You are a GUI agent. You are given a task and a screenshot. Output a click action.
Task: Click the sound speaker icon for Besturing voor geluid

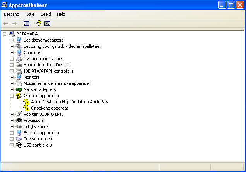pyautogui.click(x=19, y=46)
